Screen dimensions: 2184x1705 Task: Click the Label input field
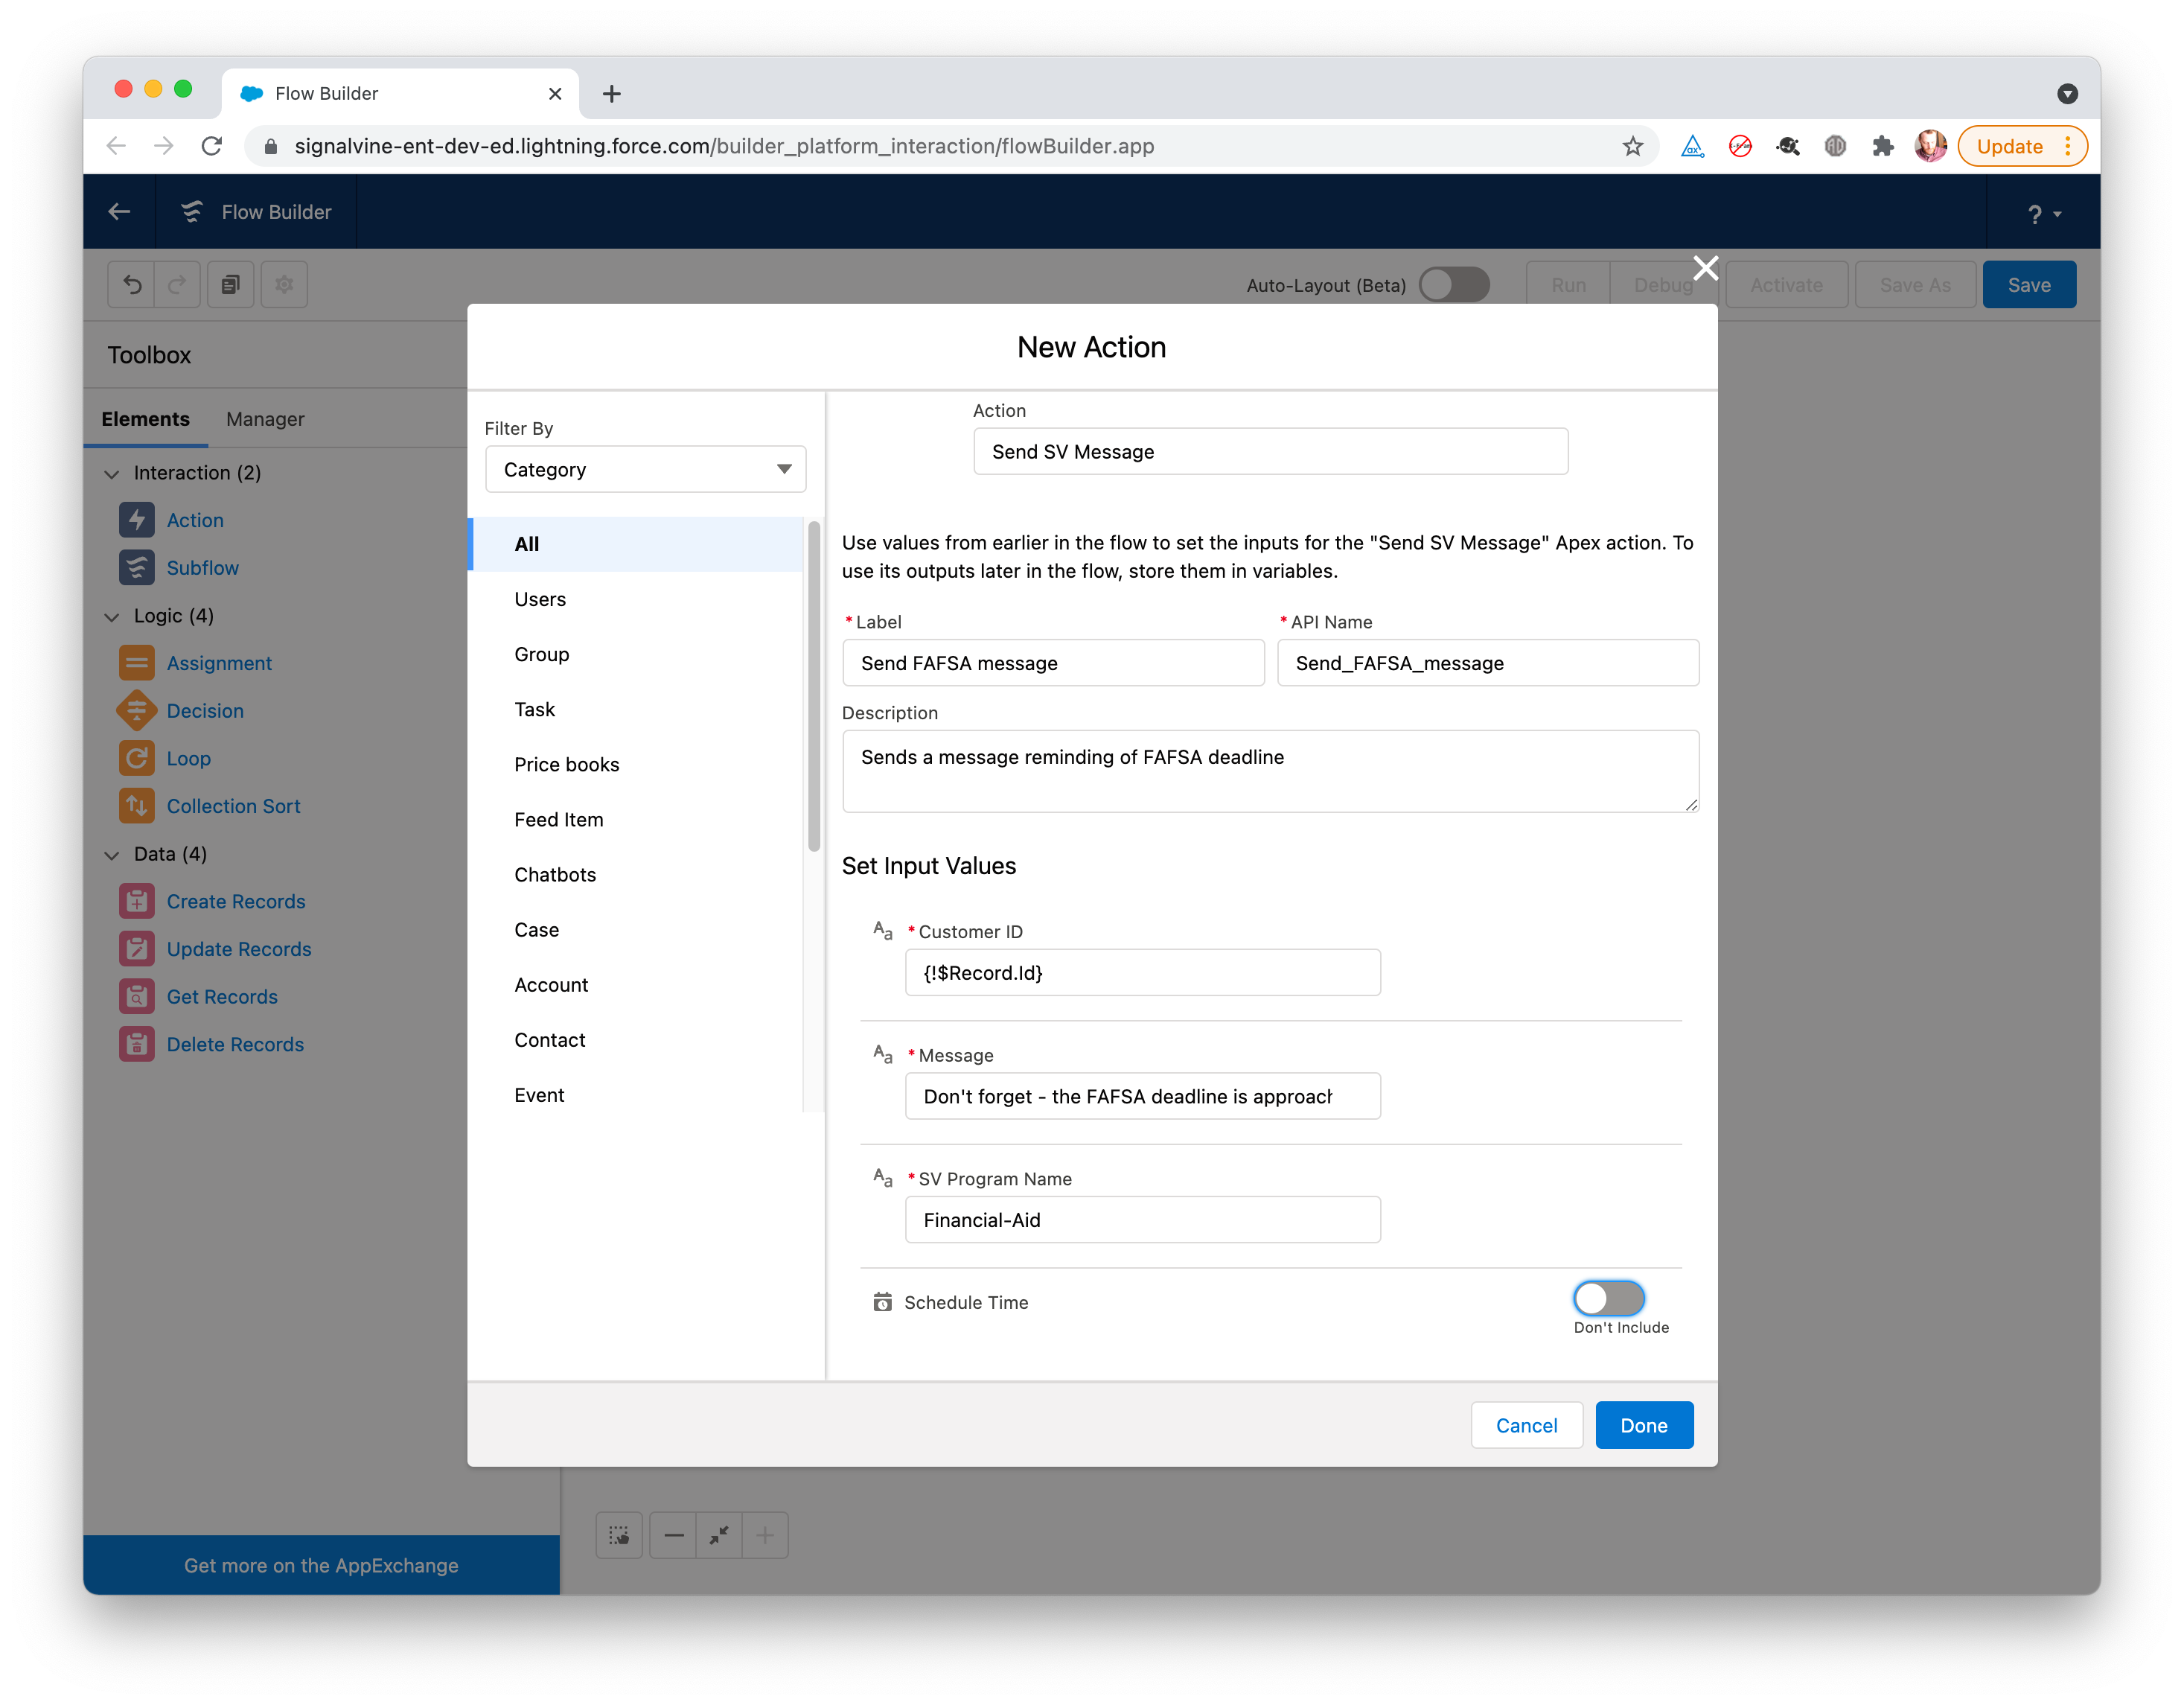[1053, 663]
